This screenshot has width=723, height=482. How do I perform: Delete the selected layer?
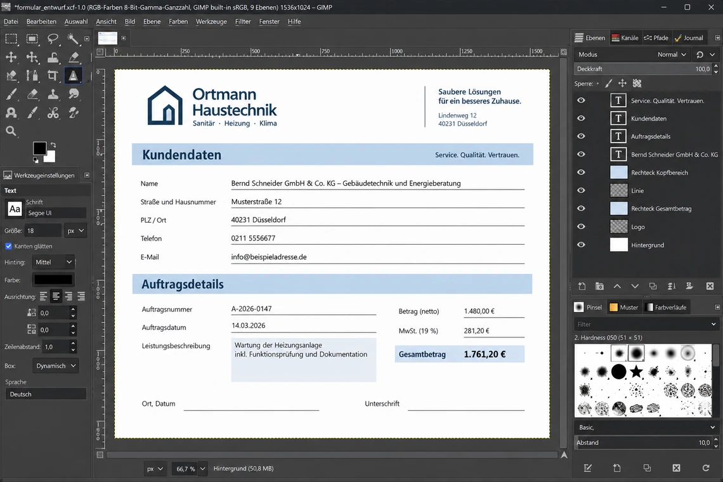click(x=710, y=287)
